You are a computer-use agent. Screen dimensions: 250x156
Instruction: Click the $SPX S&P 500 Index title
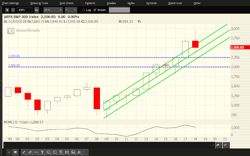point(21,17)
